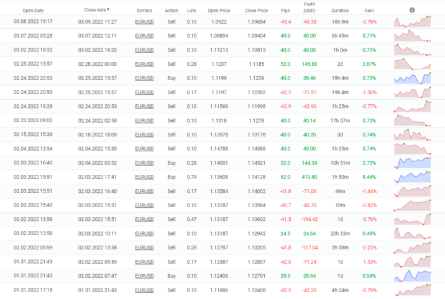
Task: Select close date 02.02.2022 07:47
Action: pos(98,276)
